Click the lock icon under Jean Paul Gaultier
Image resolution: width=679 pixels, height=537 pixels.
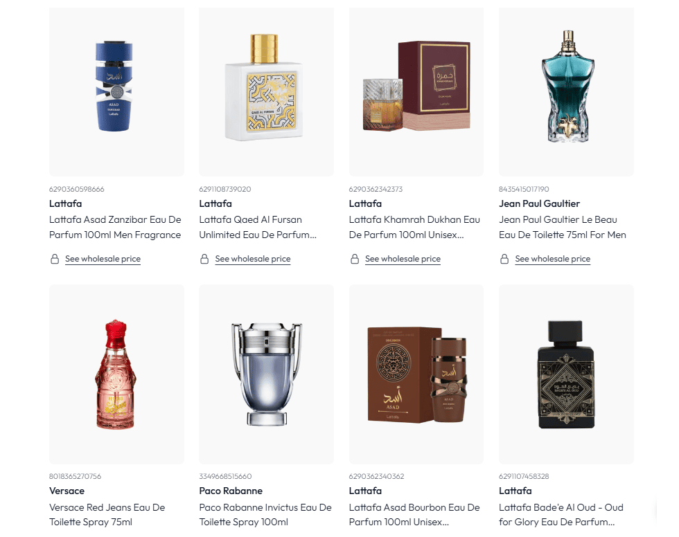[x=504, y=259]
